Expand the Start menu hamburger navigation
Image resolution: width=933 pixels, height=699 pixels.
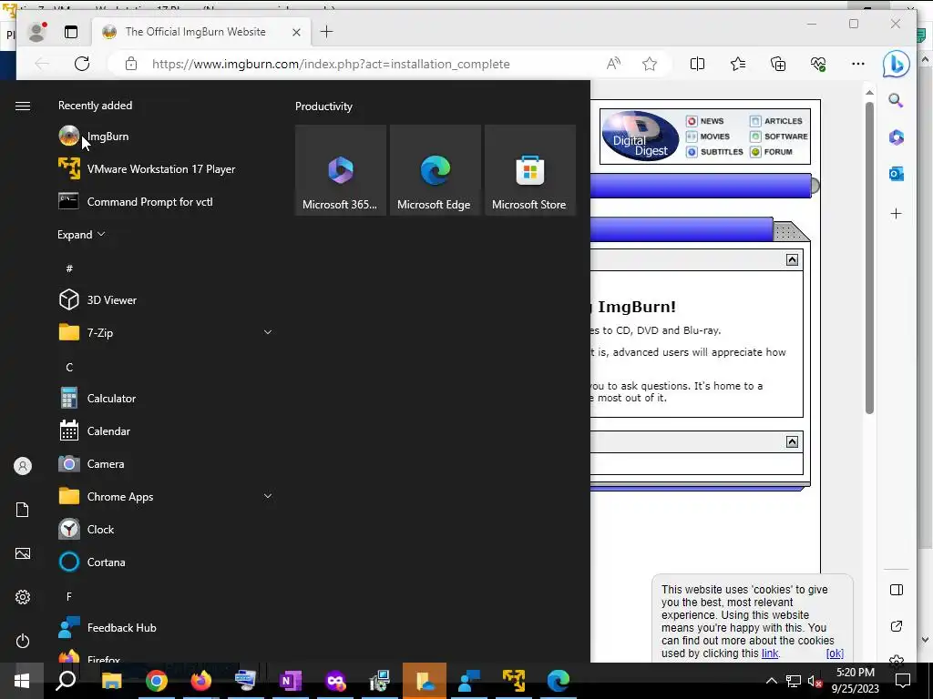(23, 106)
